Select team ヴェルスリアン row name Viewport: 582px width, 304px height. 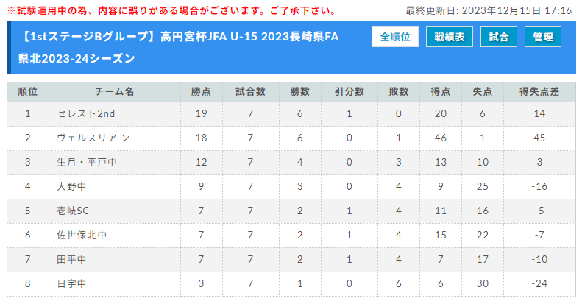[93, 138]
